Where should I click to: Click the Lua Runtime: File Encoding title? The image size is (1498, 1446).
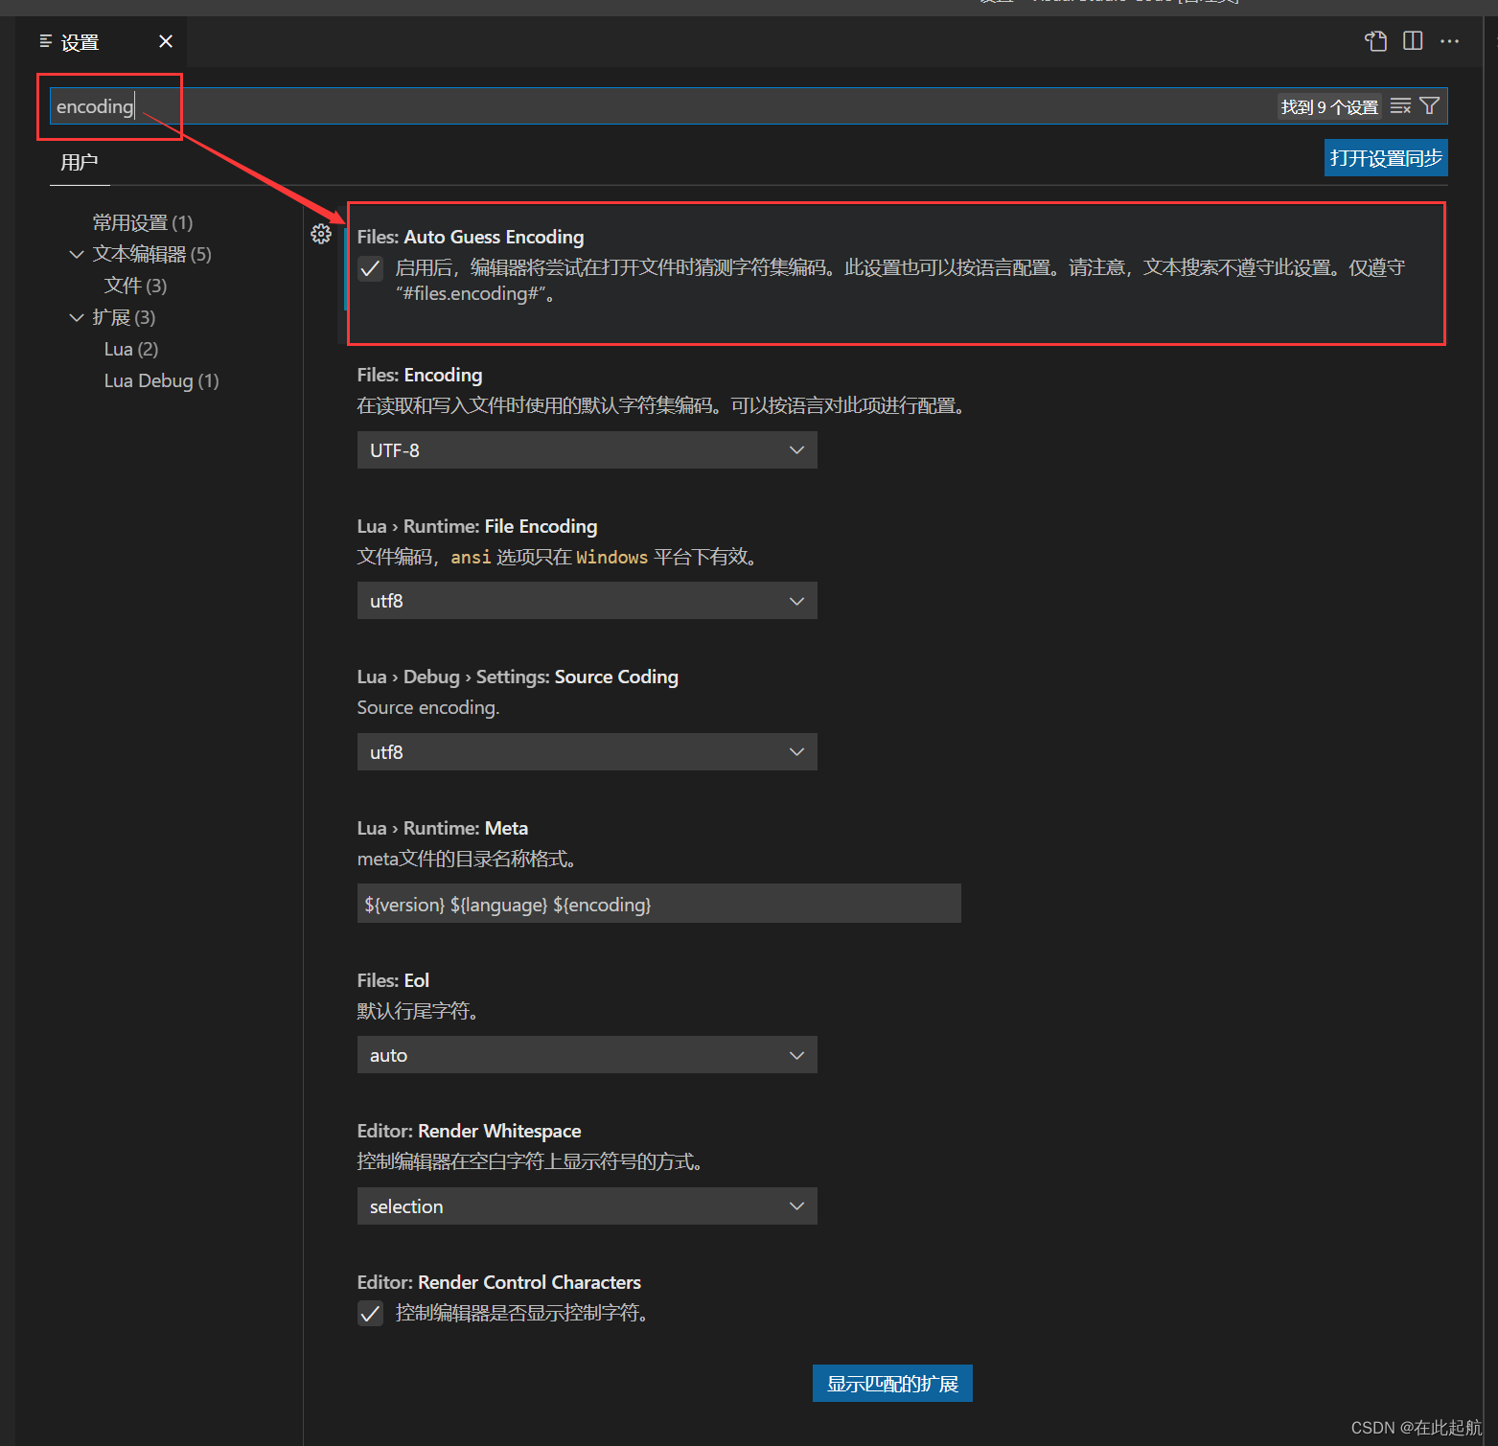477,526
